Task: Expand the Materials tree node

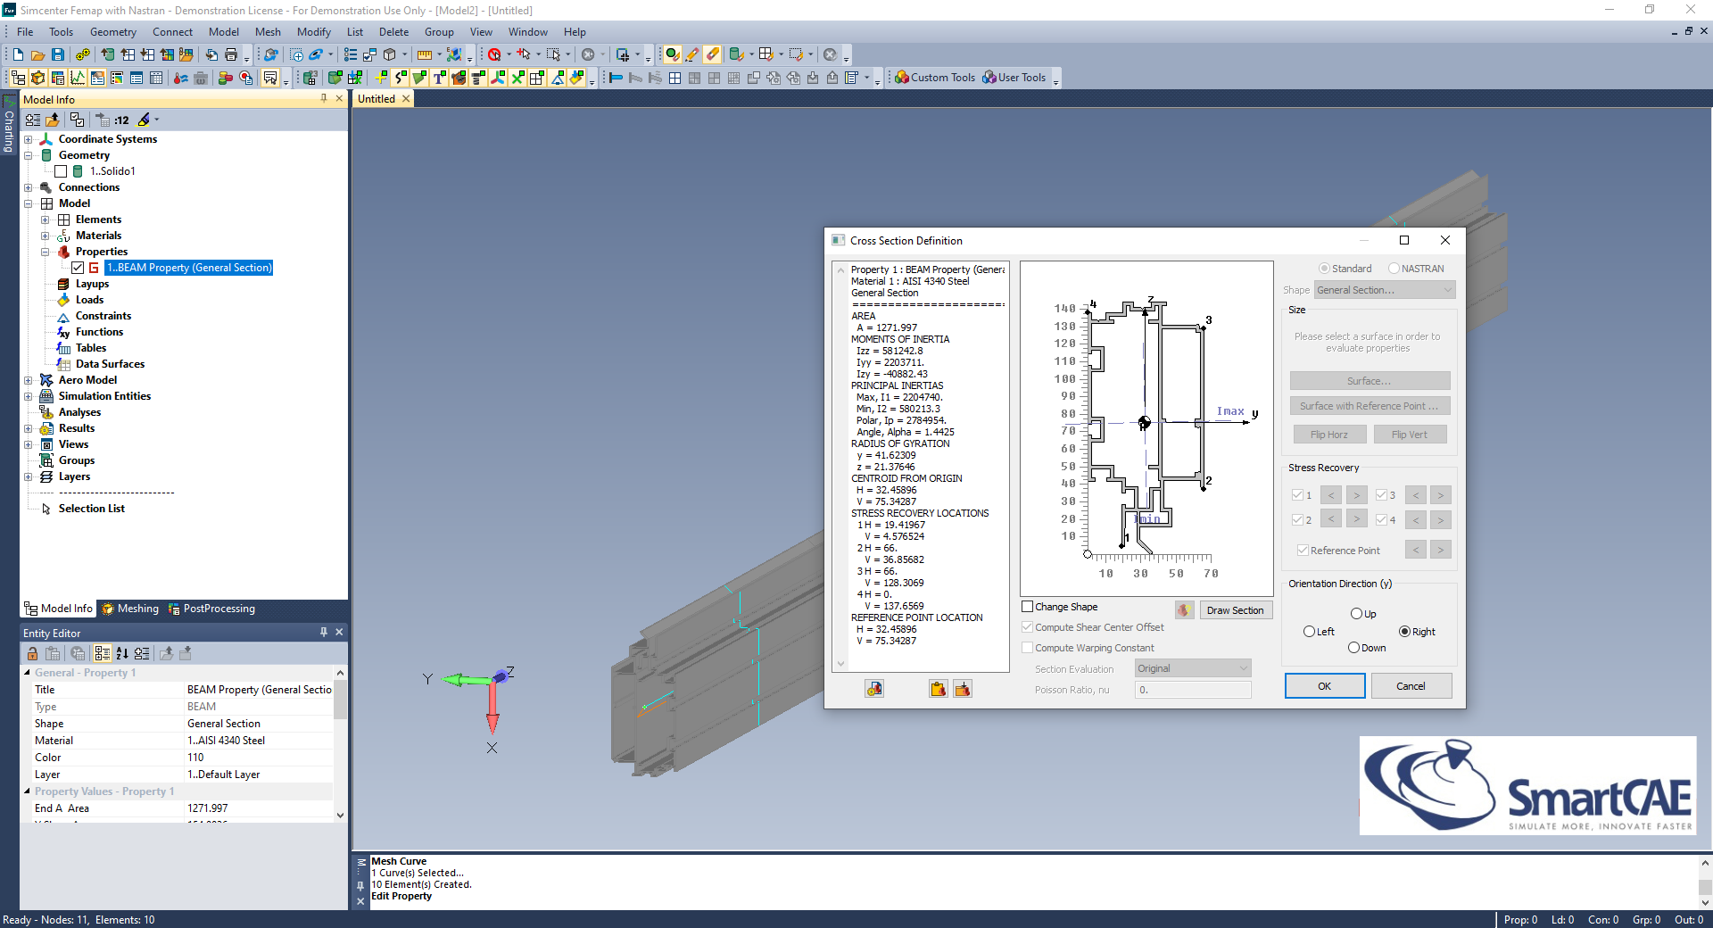Action: click(45, 236)
